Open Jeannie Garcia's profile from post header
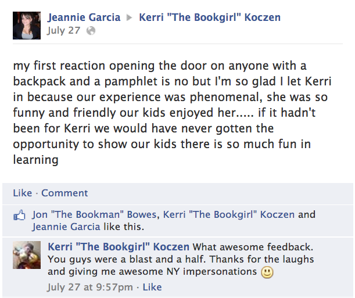Screen dimensions: 355x298 tap(85, 17)
